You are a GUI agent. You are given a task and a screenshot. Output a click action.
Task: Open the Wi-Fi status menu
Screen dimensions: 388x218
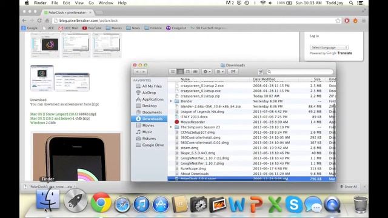(263, 3)
